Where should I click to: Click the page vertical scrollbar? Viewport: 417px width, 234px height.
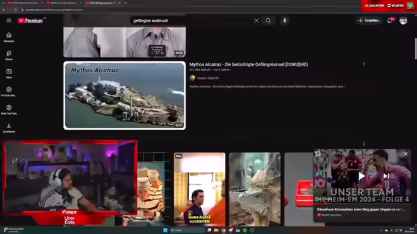(416, 49)
